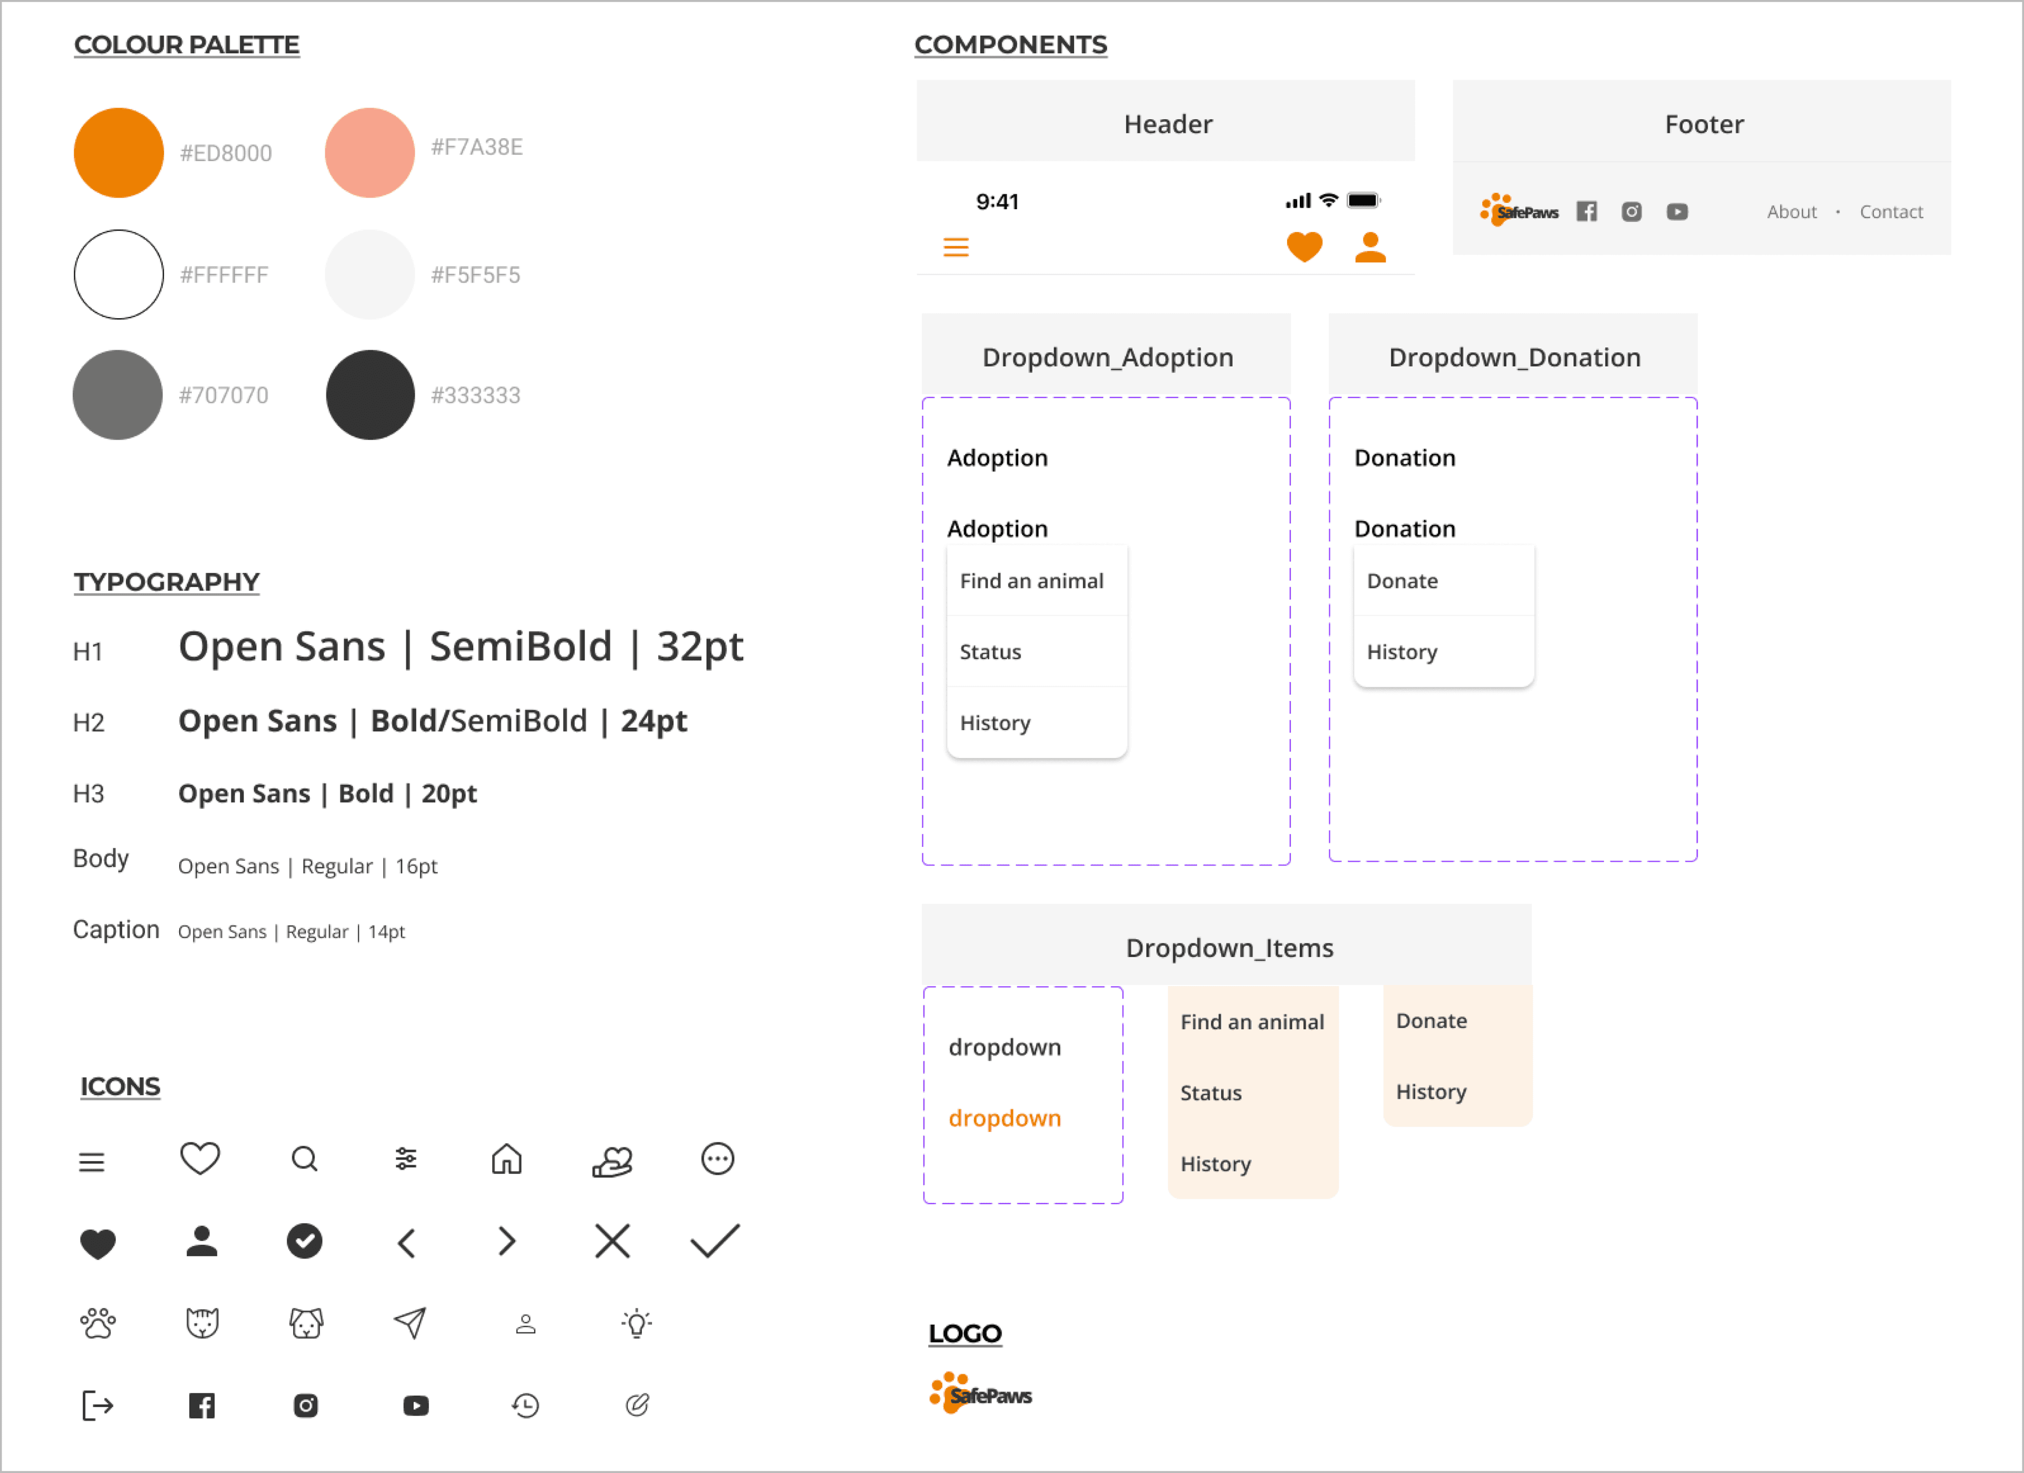Click the paper plane send icon
This screenshot has height=1473, width=2024.
click(410, 1322)
